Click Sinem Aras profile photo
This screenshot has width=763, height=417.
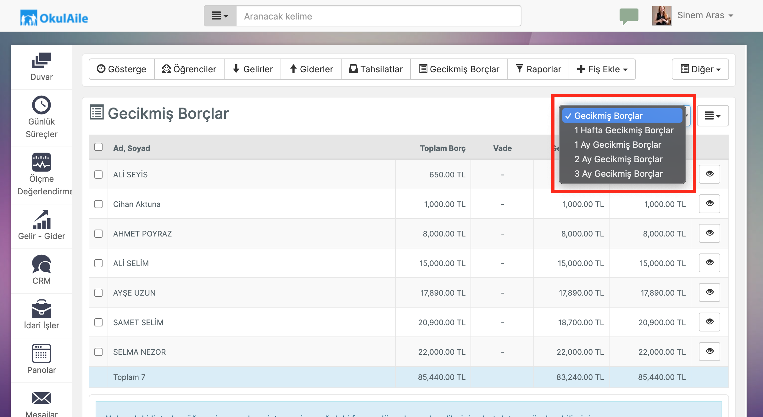click(661, 15)
